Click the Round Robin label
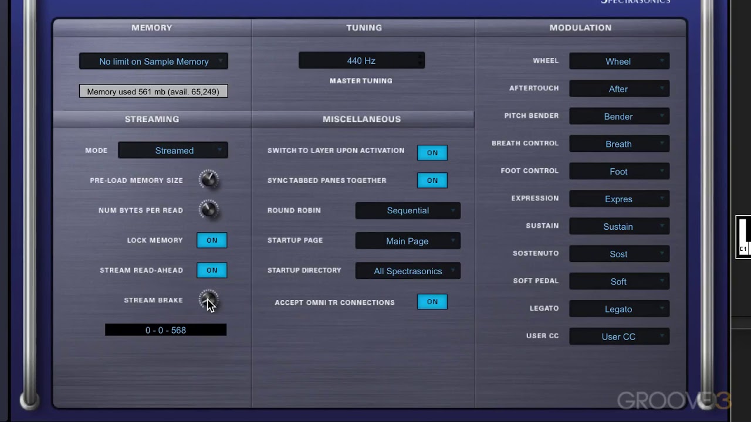Screen dimensions: 751x422 pos(294,210)
